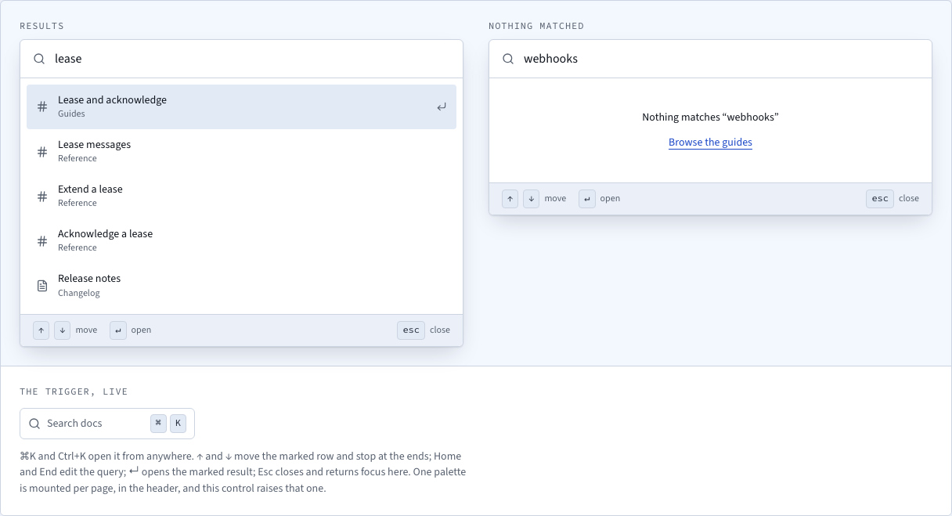Click the enter key hint beside 'open' in the results footer
Viewport: 952px width, 516px height.
tap(118, 330)
